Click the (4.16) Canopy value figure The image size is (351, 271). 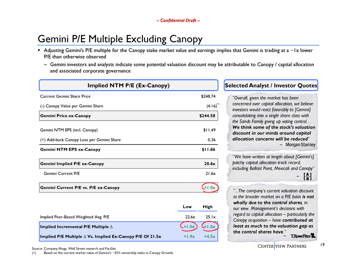(211, 106)
